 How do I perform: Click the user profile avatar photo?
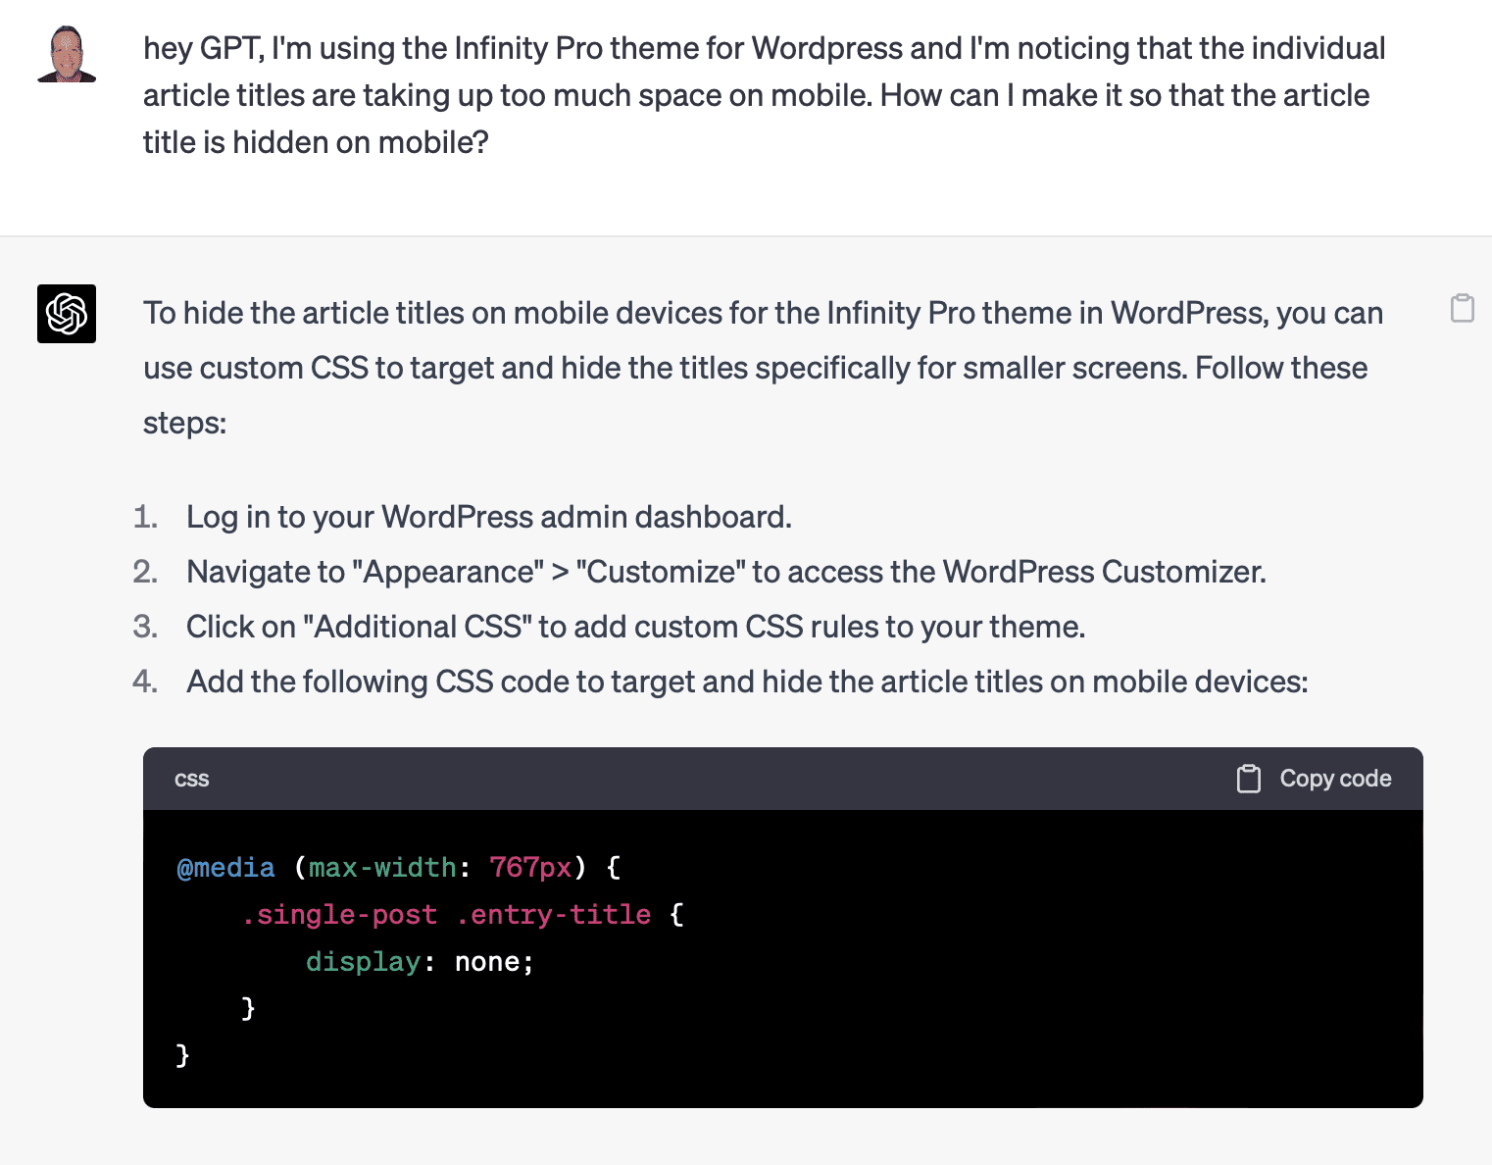tap(67, 54)
